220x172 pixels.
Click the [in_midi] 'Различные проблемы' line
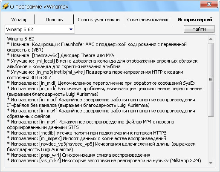coord(104,89)
